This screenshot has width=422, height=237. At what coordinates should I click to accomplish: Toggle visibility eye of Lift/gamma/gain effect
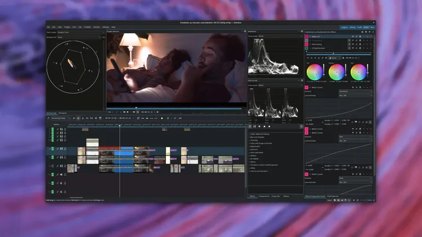coord(353,48)
